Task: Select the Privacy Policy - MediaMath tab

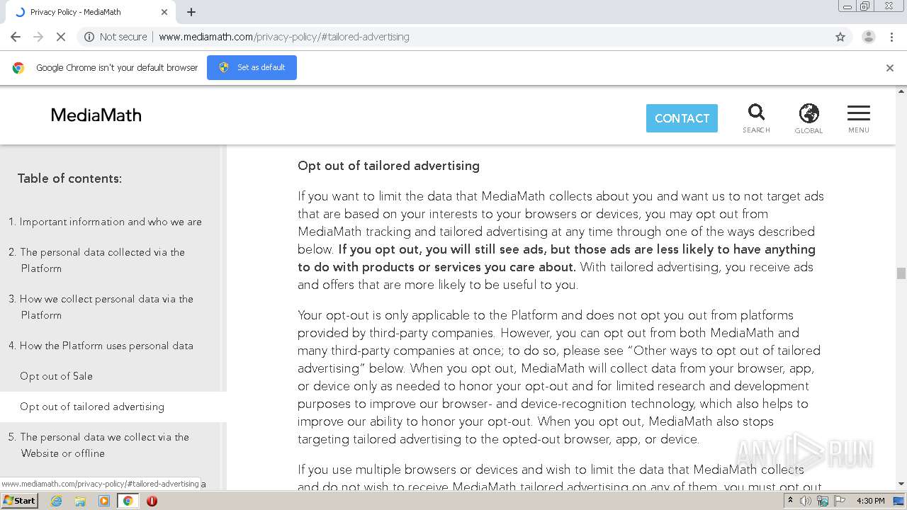Action: [85, 12]
